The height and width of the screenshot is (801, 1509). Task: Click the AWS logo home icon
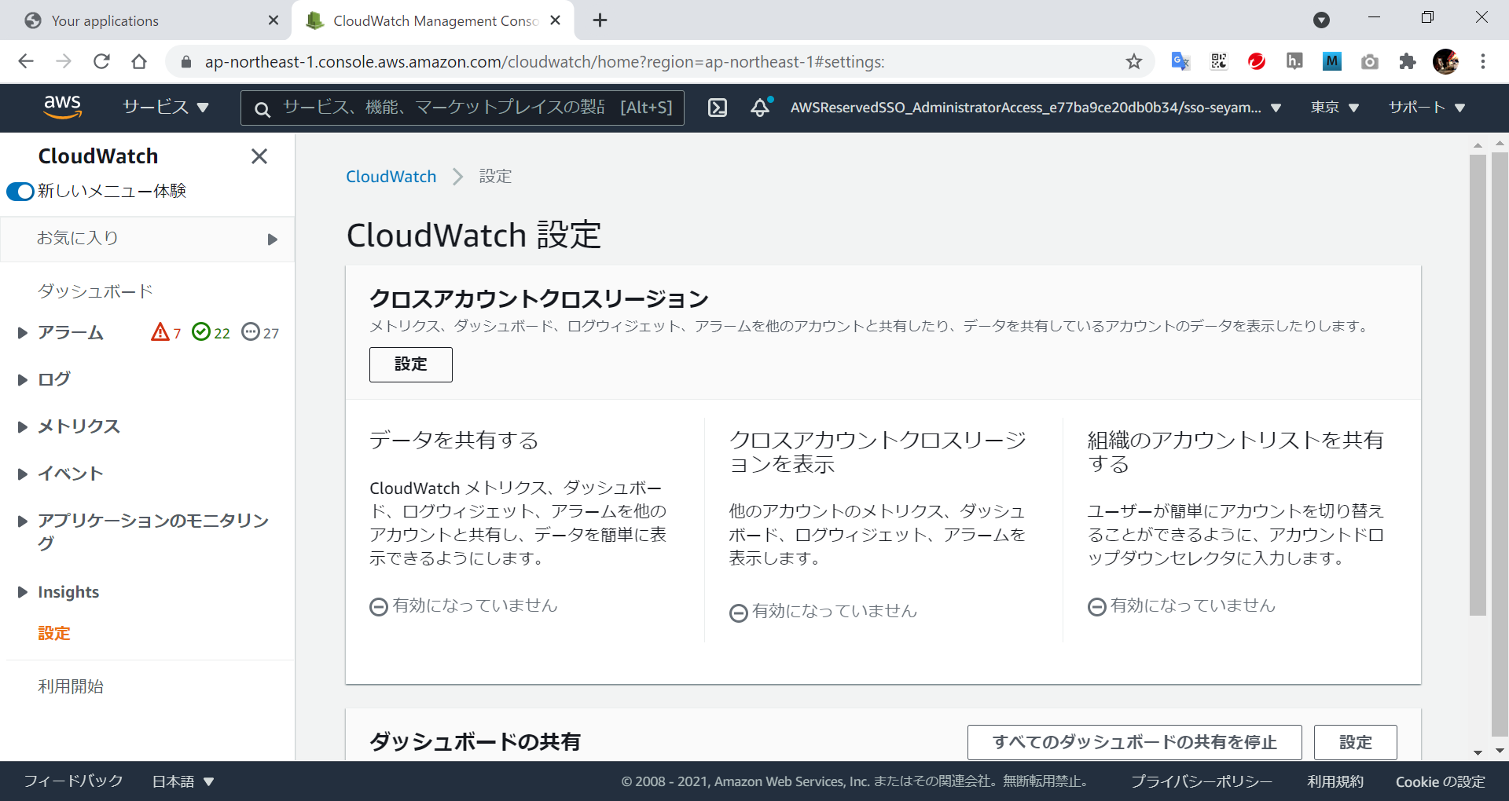(x=62, y=107)
